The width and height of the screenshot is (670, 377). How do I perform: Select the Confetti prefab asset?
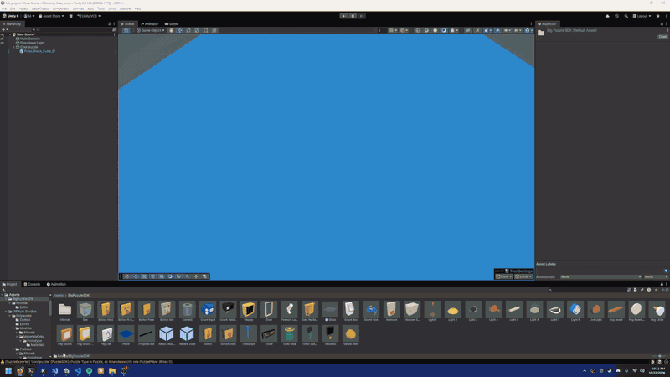187,311
